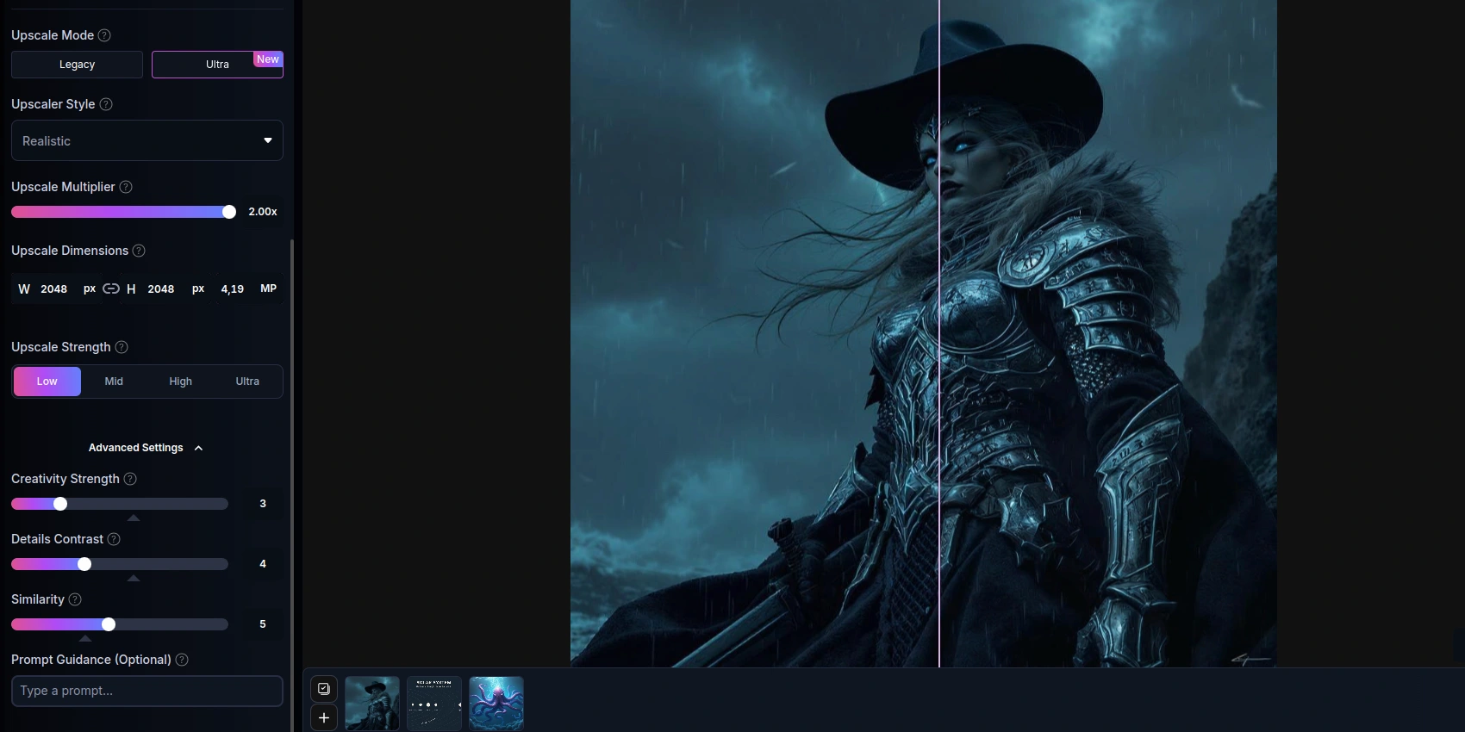The width and height of the screenshot is (1465, 732).
Task: Set Upscale Strength to High
Action: (x=181, y=382)
